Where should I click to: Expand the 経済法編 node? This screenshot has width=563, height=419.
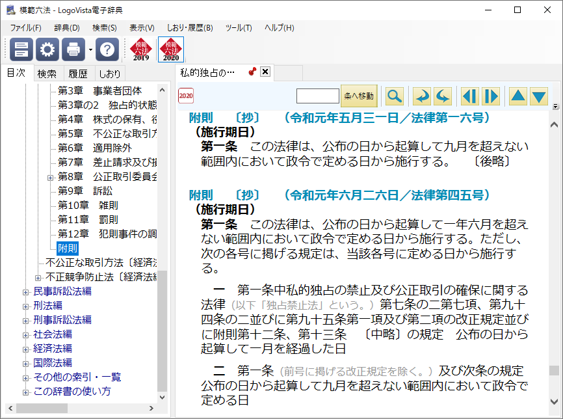25,349
